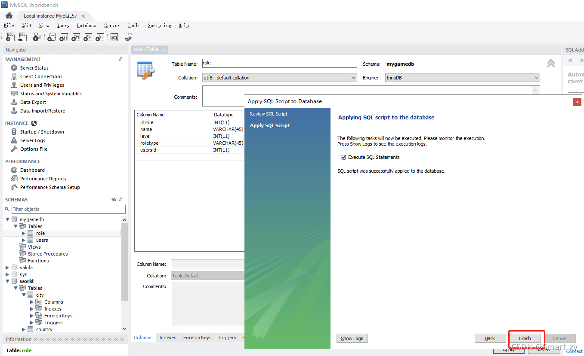Collapse the mygamedb schema
The height and width of the screenshot is (356, 584).
(x=7, y=219)
